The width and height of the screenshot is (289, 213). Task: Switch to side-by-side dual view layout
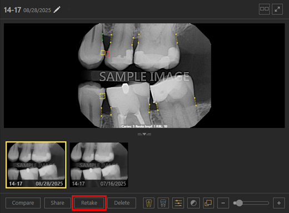(264, 9)
